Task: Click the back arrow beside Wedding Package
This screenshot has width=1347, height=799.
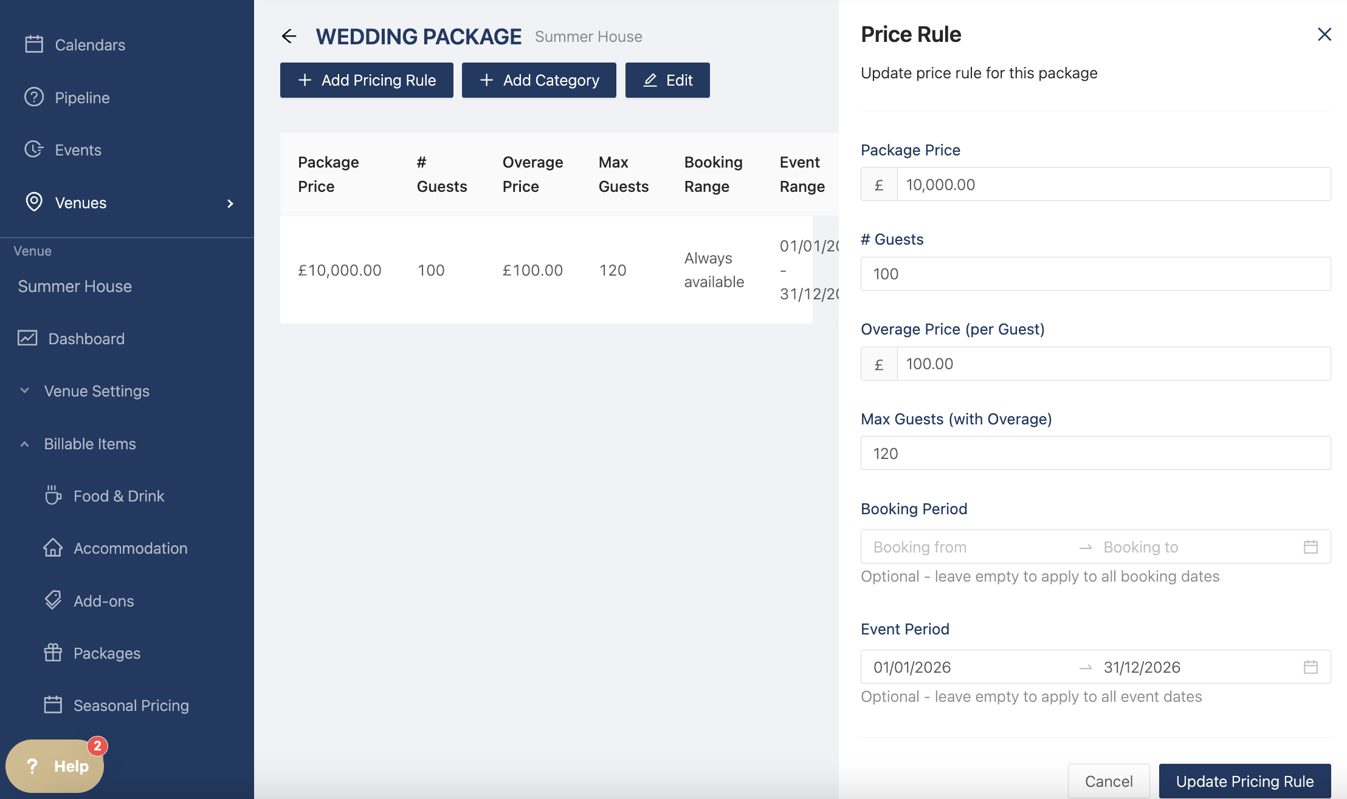Action: click(289, 36)
